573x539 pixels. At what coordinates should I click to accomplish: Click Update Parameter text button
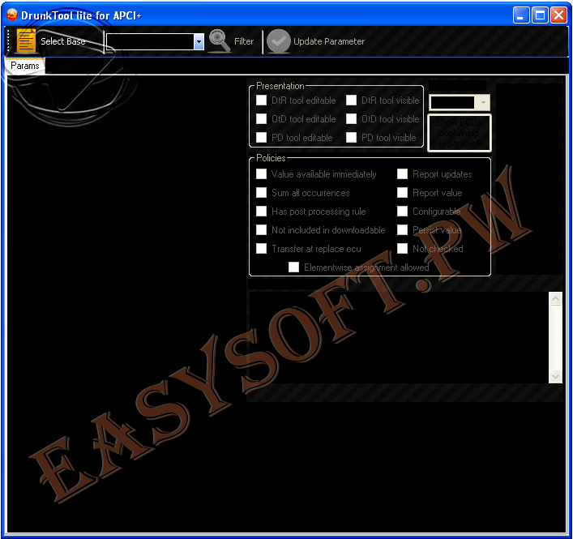point(329,41)
